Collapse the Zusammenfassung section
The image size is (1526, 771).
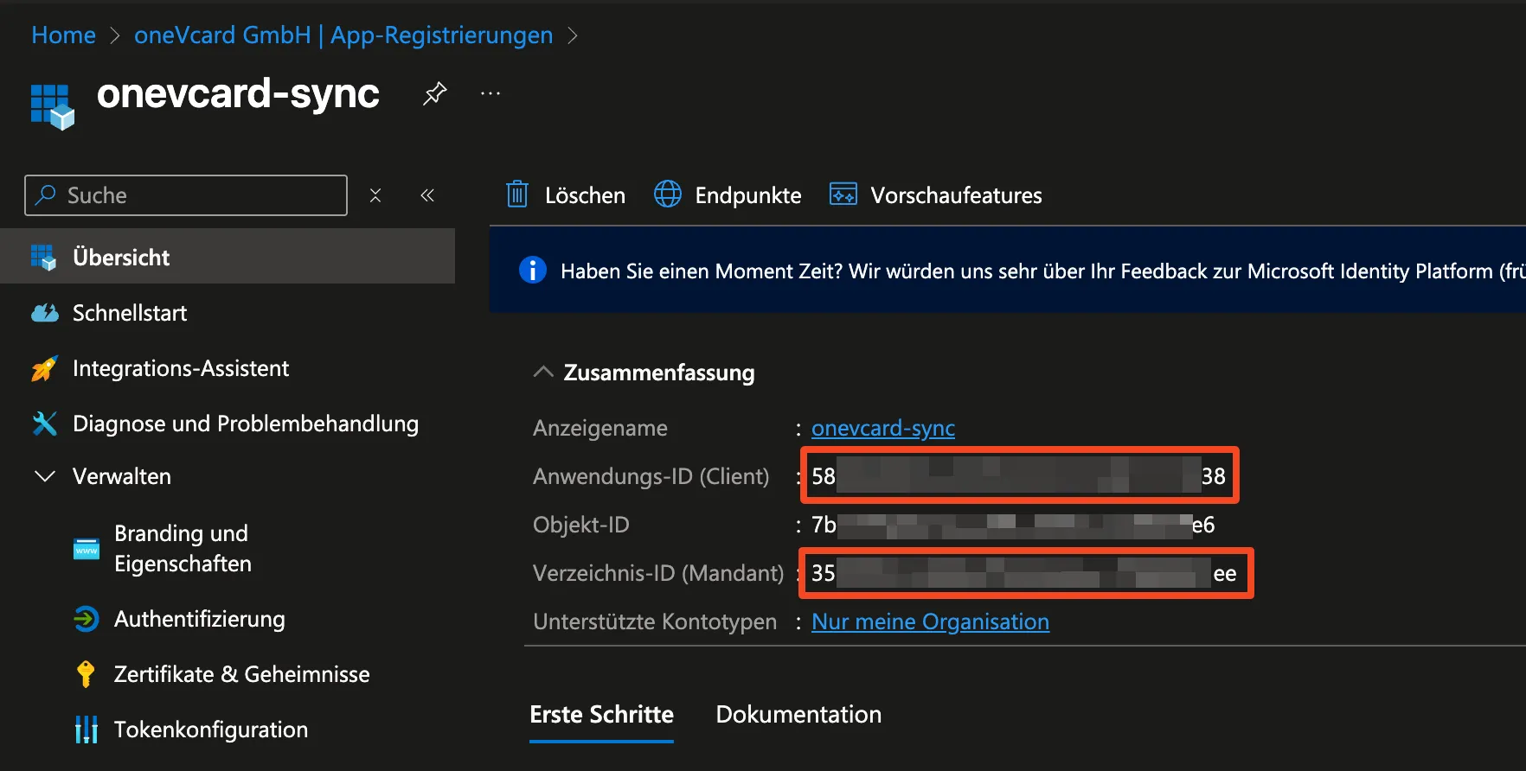coord(543,372)
